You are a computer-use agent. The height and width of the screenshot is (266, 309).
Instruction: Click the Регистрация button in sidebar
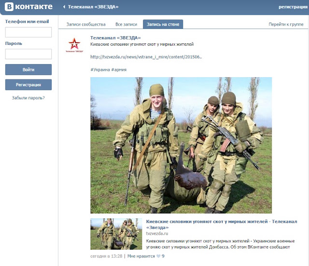[28, 85]
